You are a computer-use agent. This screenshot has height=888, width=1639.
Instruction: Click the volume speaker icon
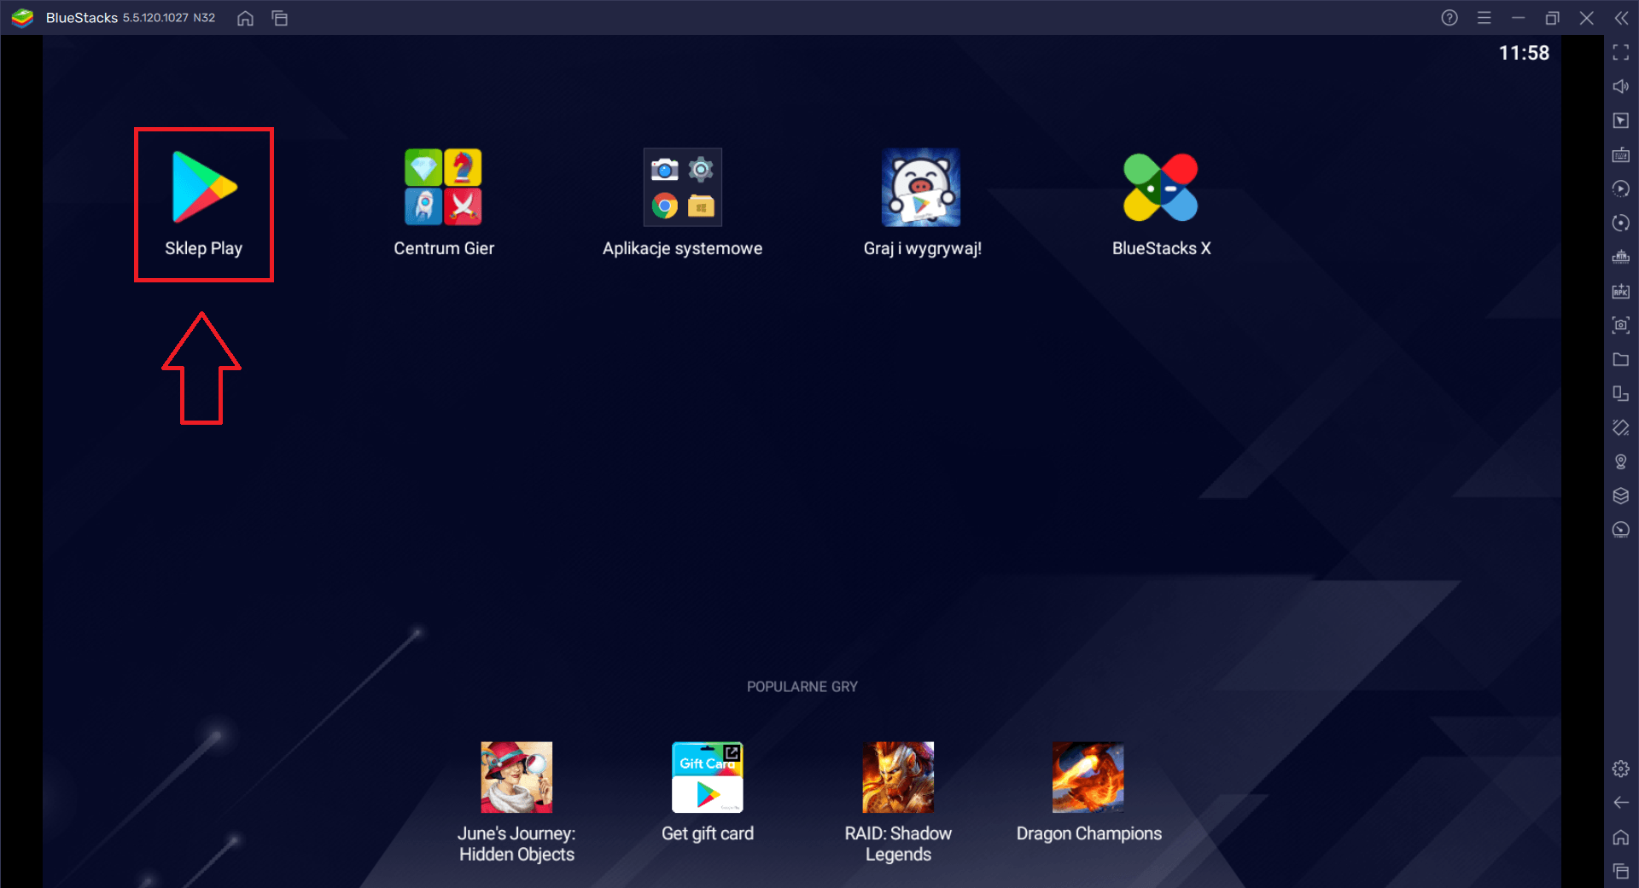pyautogui.click(x=1621, y=86)
